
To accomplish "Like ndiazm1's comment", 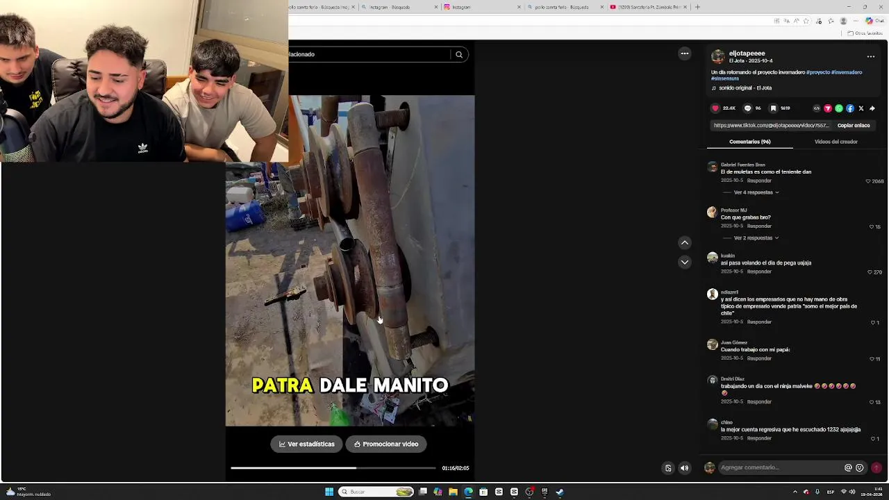I will [x=873, y=322].
